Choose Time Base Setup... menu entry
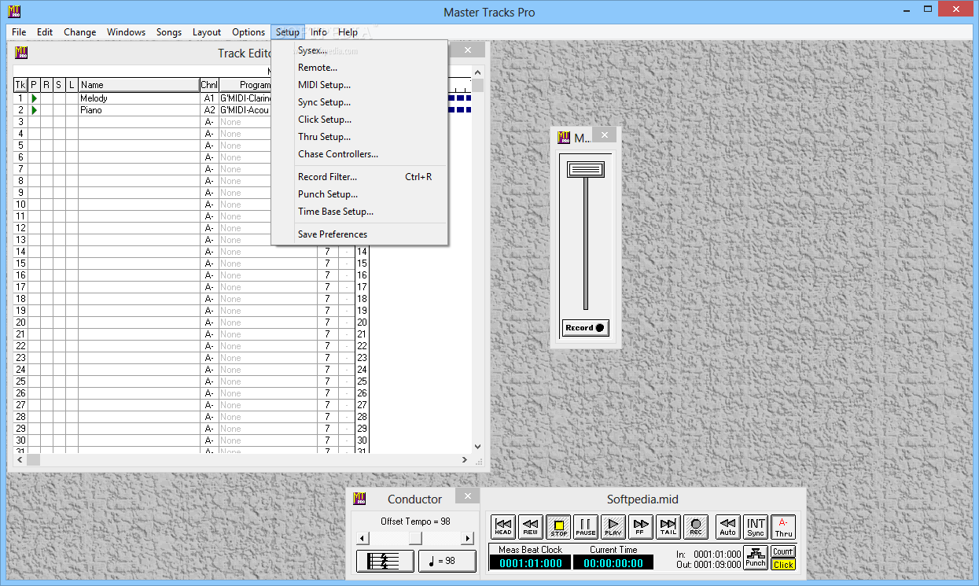The height and width of the screenshot is (586, 979). pyautogui.click(x=359, y=212)
